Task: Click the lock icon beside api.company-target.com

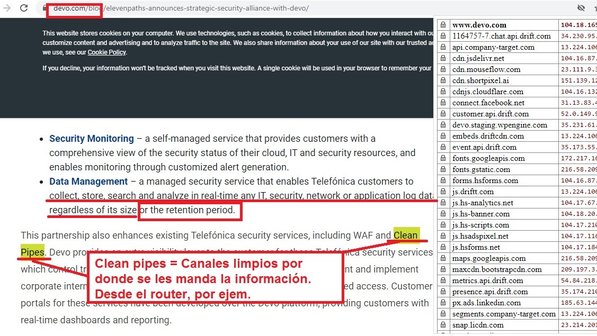Action: [x=443, y=47]
